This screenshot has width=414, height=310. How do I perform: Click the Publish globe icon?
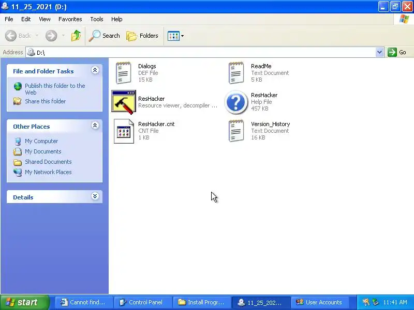(18, 86)
